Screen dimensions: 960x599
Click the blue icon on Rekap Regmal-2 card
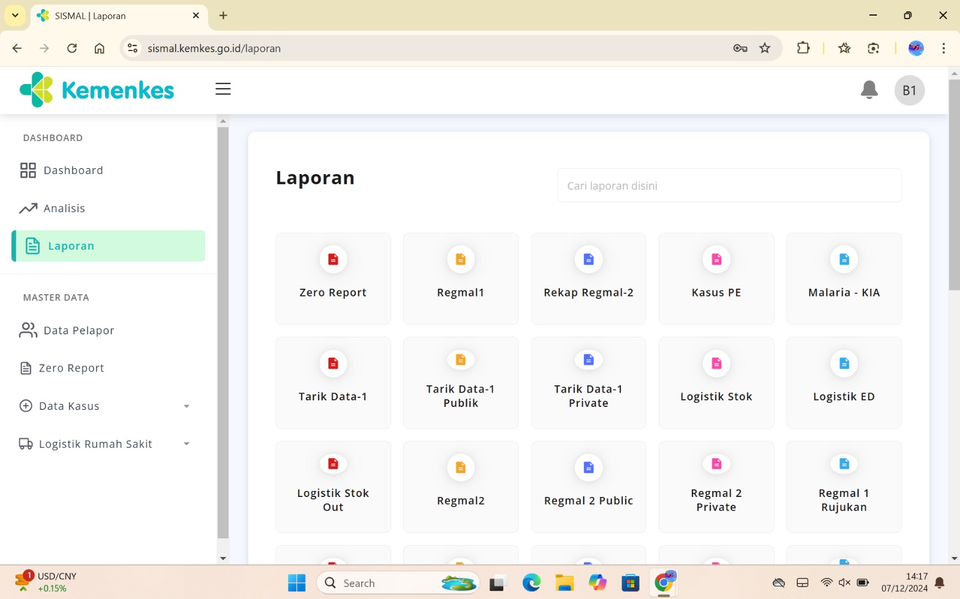coord(589,259)
